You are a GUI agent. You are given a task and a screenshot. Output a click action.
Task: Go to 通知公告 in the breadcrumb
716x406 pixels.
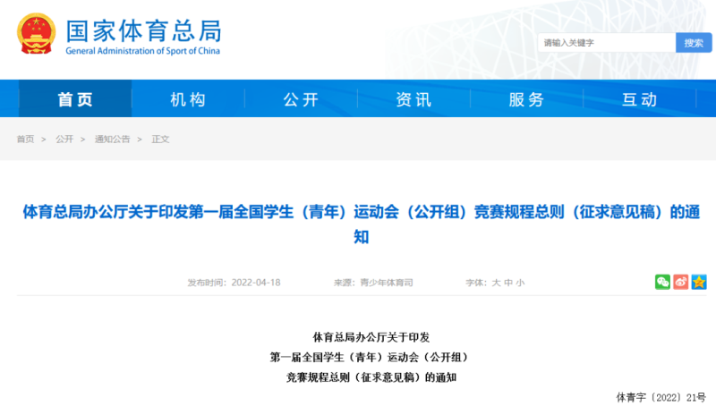coord(113,140)
